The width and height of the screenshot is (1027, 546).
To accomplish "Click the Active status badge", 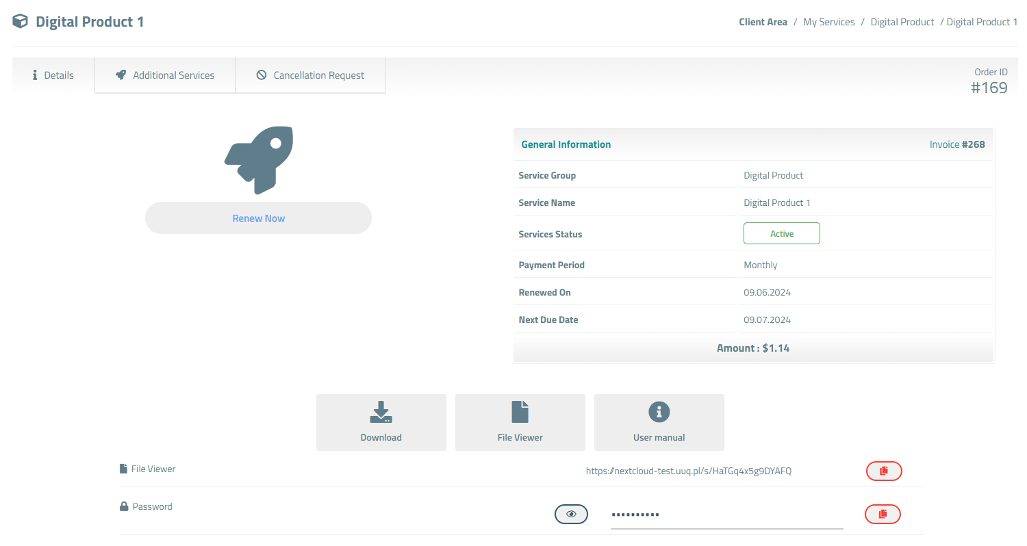I will [782, 233].
